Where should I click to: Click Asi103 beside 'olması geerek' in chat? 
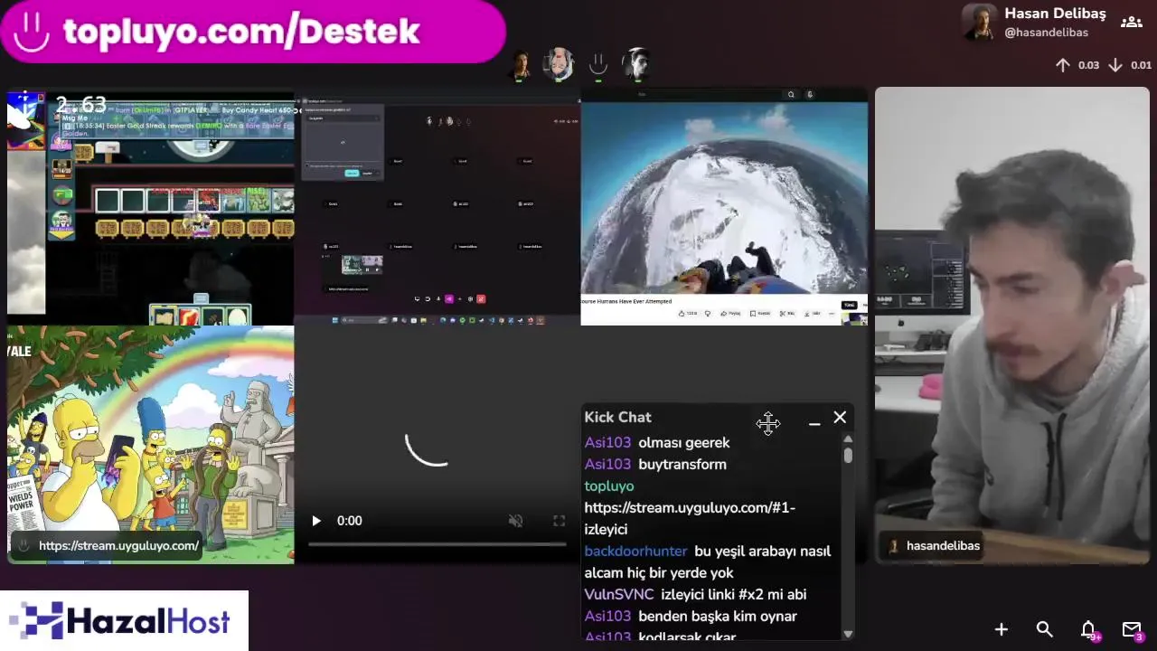coord(607,442)
